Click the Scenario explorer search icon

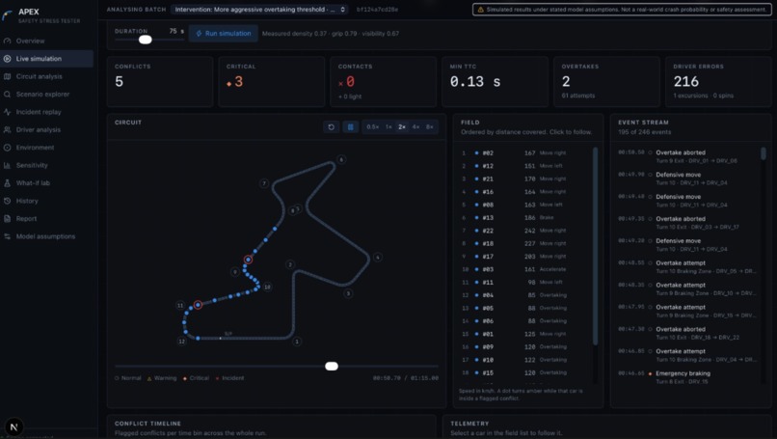[x=7, y=95]
